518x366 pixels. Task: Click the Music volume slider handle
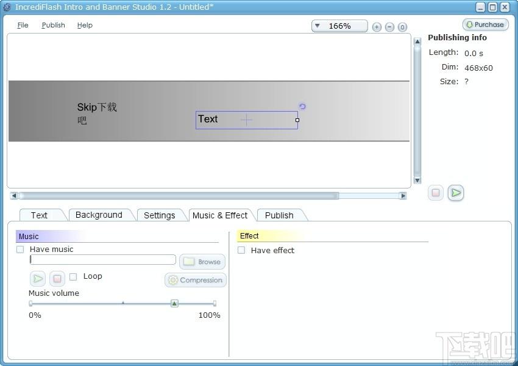click(174, 303)
